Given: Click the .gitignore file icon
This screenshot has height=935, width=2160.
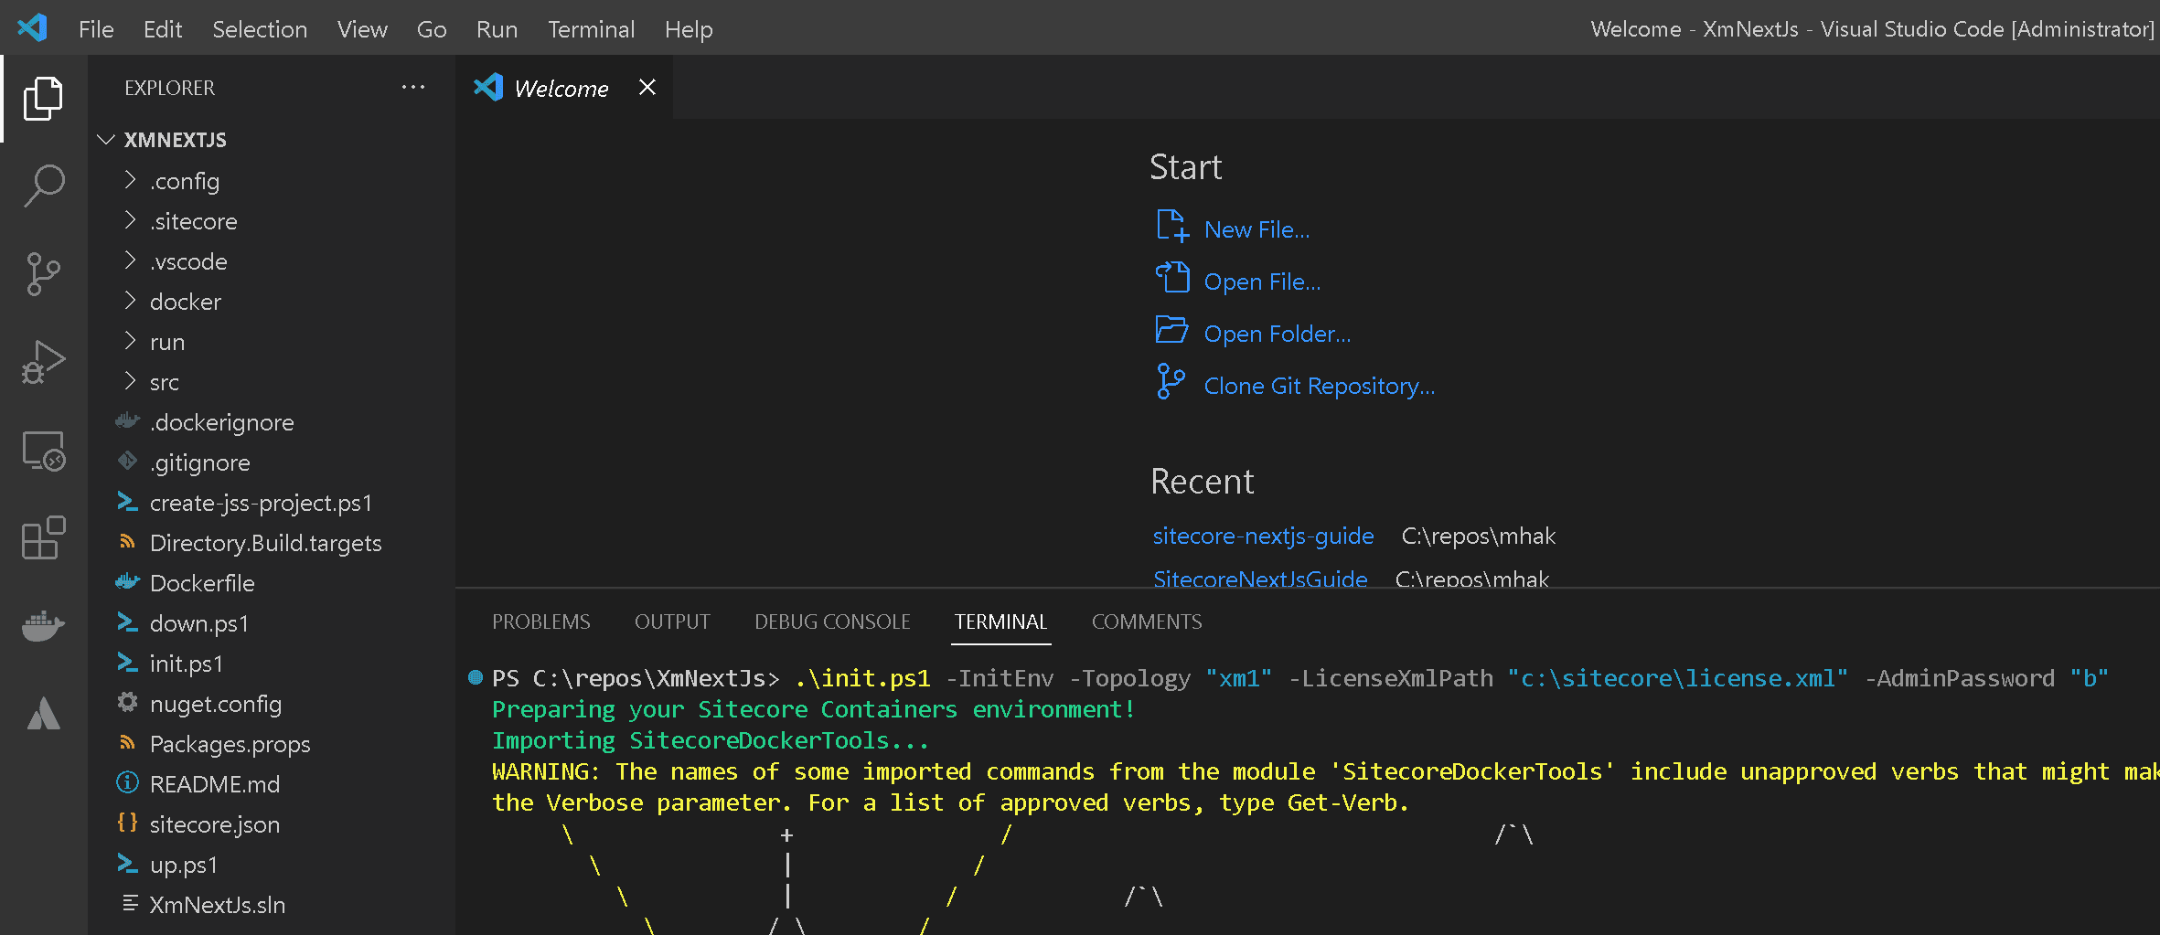Looking at the screenshot, I should (x=127, y=462).
